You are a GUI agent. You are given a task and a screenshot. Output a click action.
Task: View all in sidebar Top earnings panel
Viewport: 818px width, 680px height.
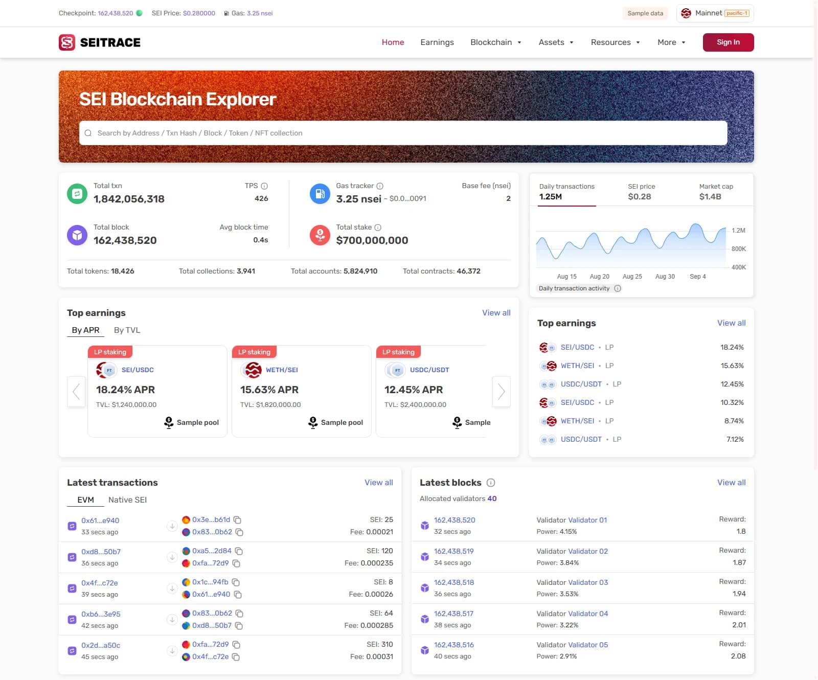click(731, 323)
